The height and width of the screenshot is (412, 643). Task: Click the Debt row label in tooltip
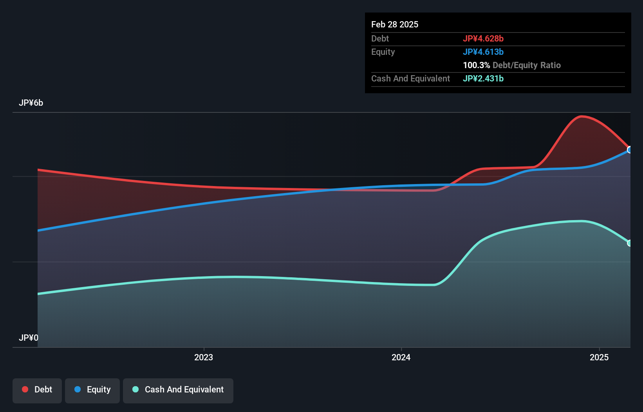380,38
